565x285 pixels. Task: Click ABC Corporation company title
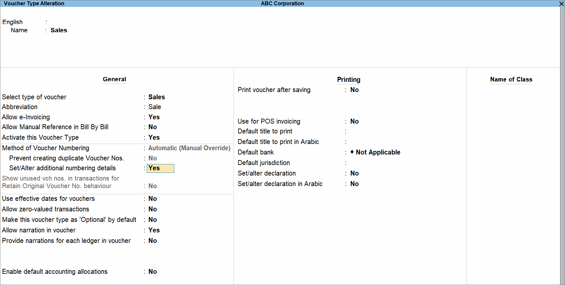(282, 3)
